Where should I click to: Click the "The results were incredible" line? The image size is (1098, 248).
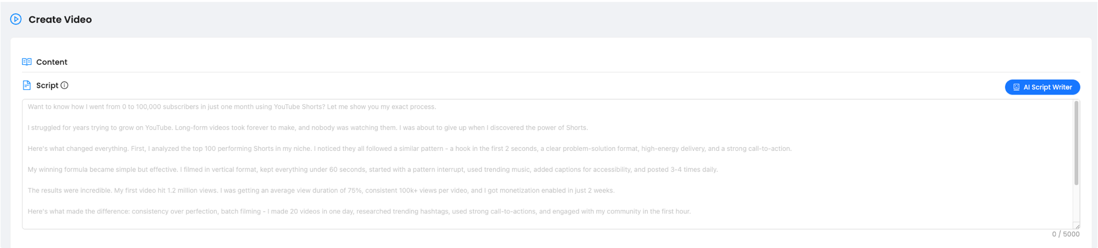pyautogui.click(x=321, y=190)
